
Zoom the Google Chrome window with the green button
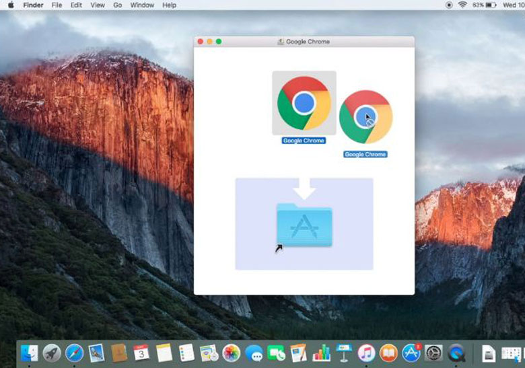pyautogui.click(x=219, y=42)
